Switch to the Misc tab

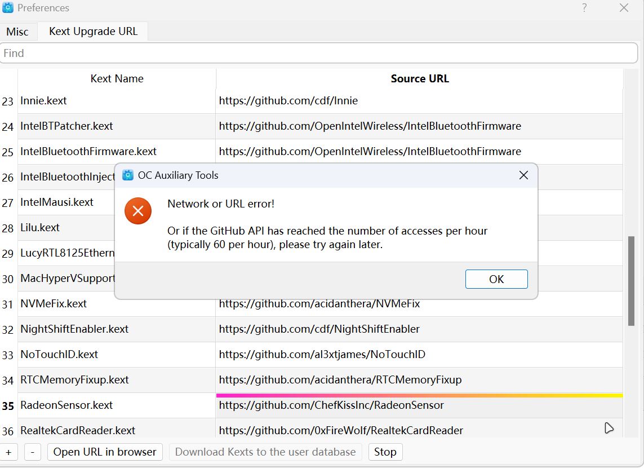click(17, 32)
